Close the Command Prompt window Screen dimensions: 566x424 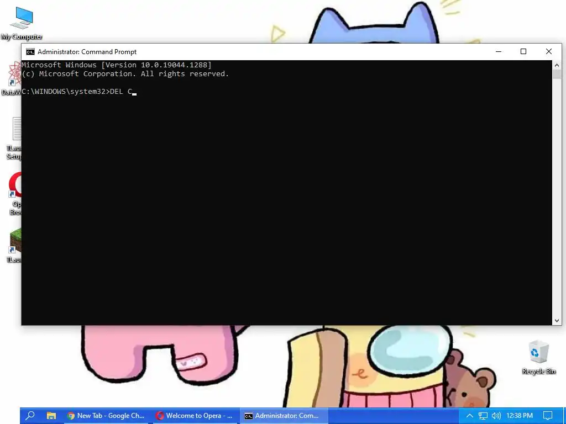549,51
